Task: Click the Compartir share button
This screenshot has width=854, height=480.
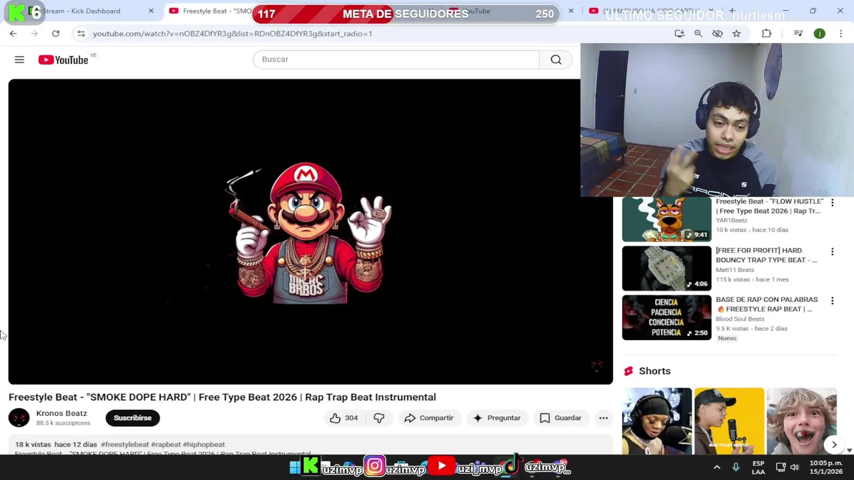Action: point(428,418)
